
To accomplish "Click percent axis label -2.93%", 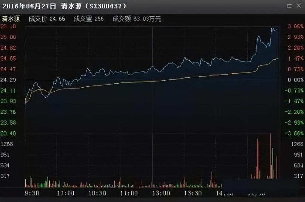I will pos(294,123).
